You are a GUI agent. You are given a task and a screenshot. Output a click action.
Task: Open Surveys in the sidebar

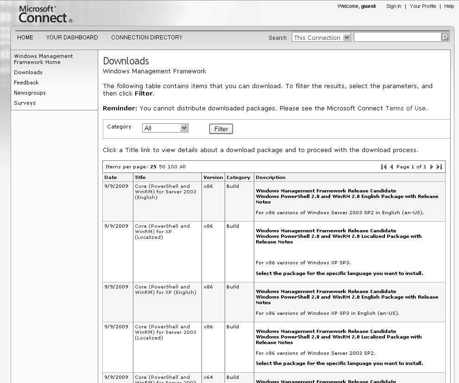tap(25, 103)
